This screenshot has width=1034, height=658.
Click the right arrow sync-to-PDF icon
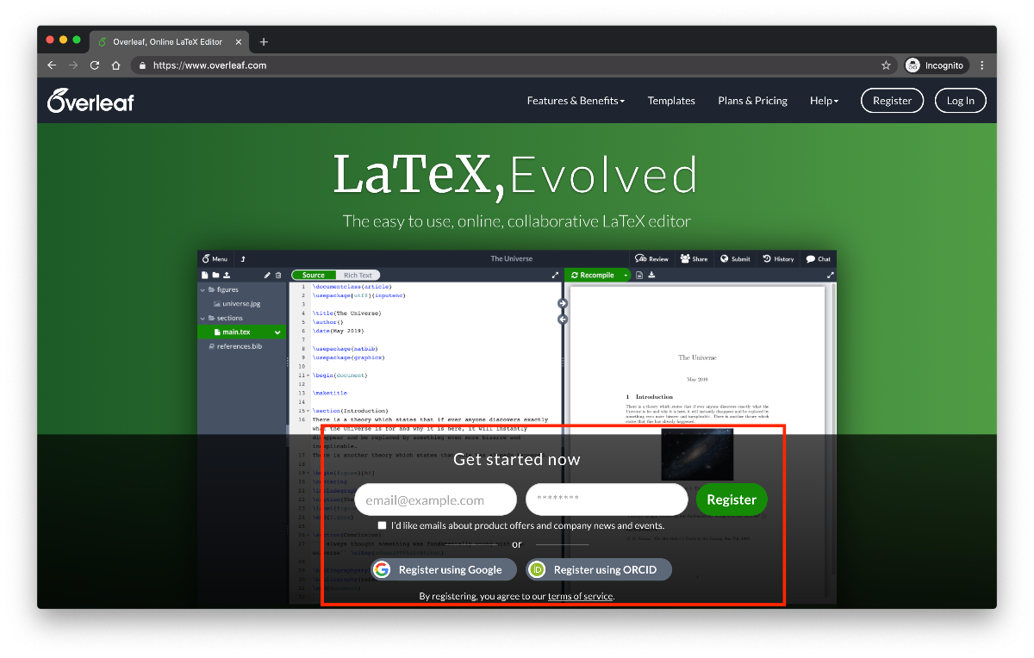(563, 303)
